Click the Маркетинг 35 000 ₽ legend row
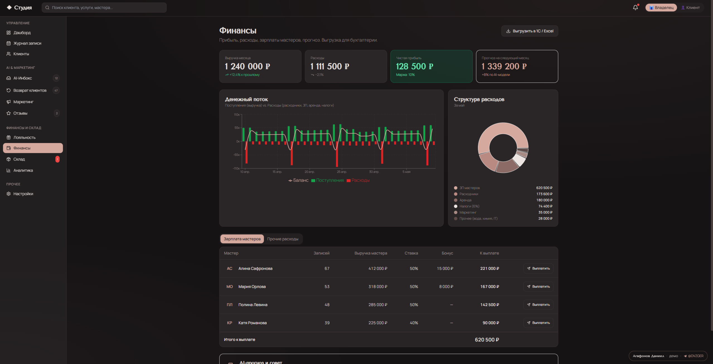 pyautogui.click(x=503, y=212)
